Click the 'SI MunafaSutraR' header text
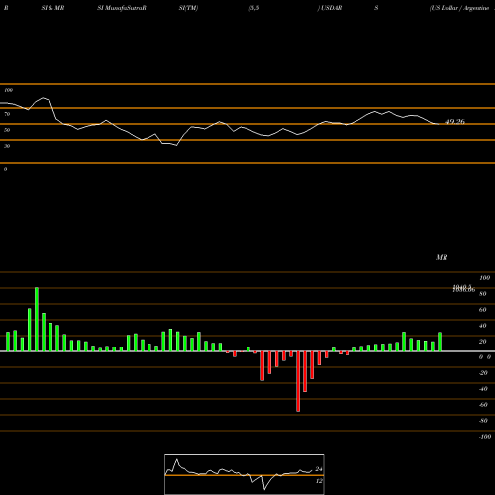The image size is (495, 495). (x=122, y=8)
